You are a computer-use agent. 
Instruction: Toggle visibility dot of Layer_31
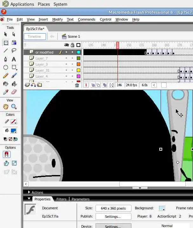[x=66, y=70]
